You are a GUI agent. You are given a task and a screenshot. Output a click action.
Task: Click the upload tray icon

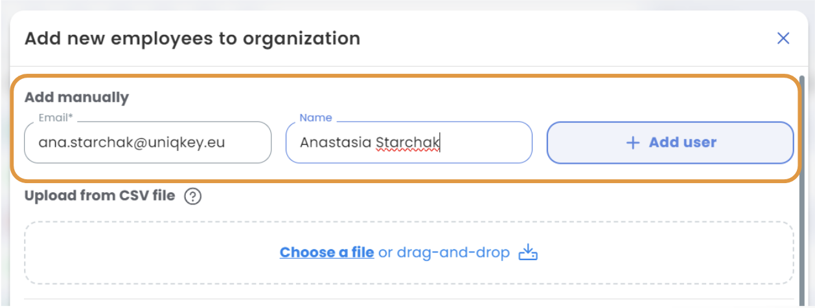pyautogui.click(x=529, y=252)
